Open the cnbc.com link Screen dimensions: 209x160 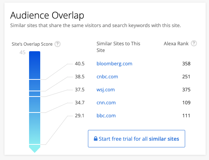(x=107, y=76)
